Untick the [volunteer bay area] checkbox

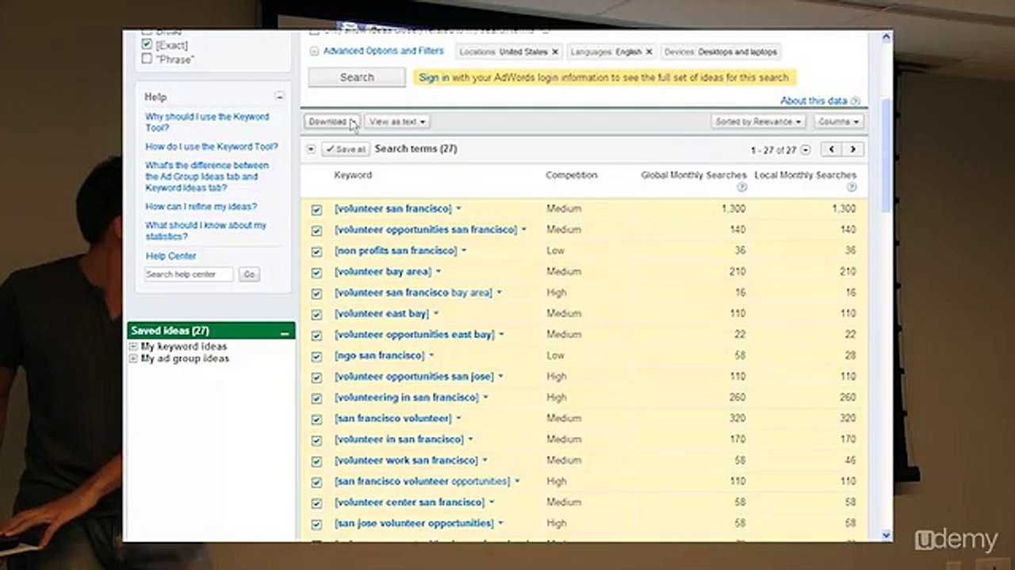click(316, 272)
